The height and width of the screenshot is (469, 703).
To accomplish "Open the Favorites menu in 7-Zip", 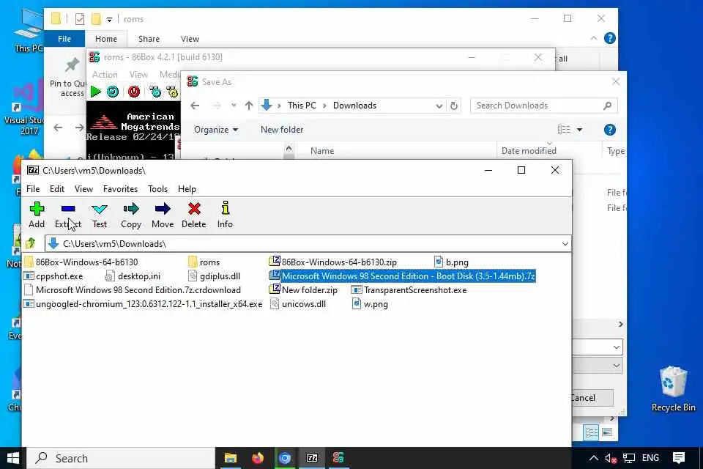I will coord(120,189).
